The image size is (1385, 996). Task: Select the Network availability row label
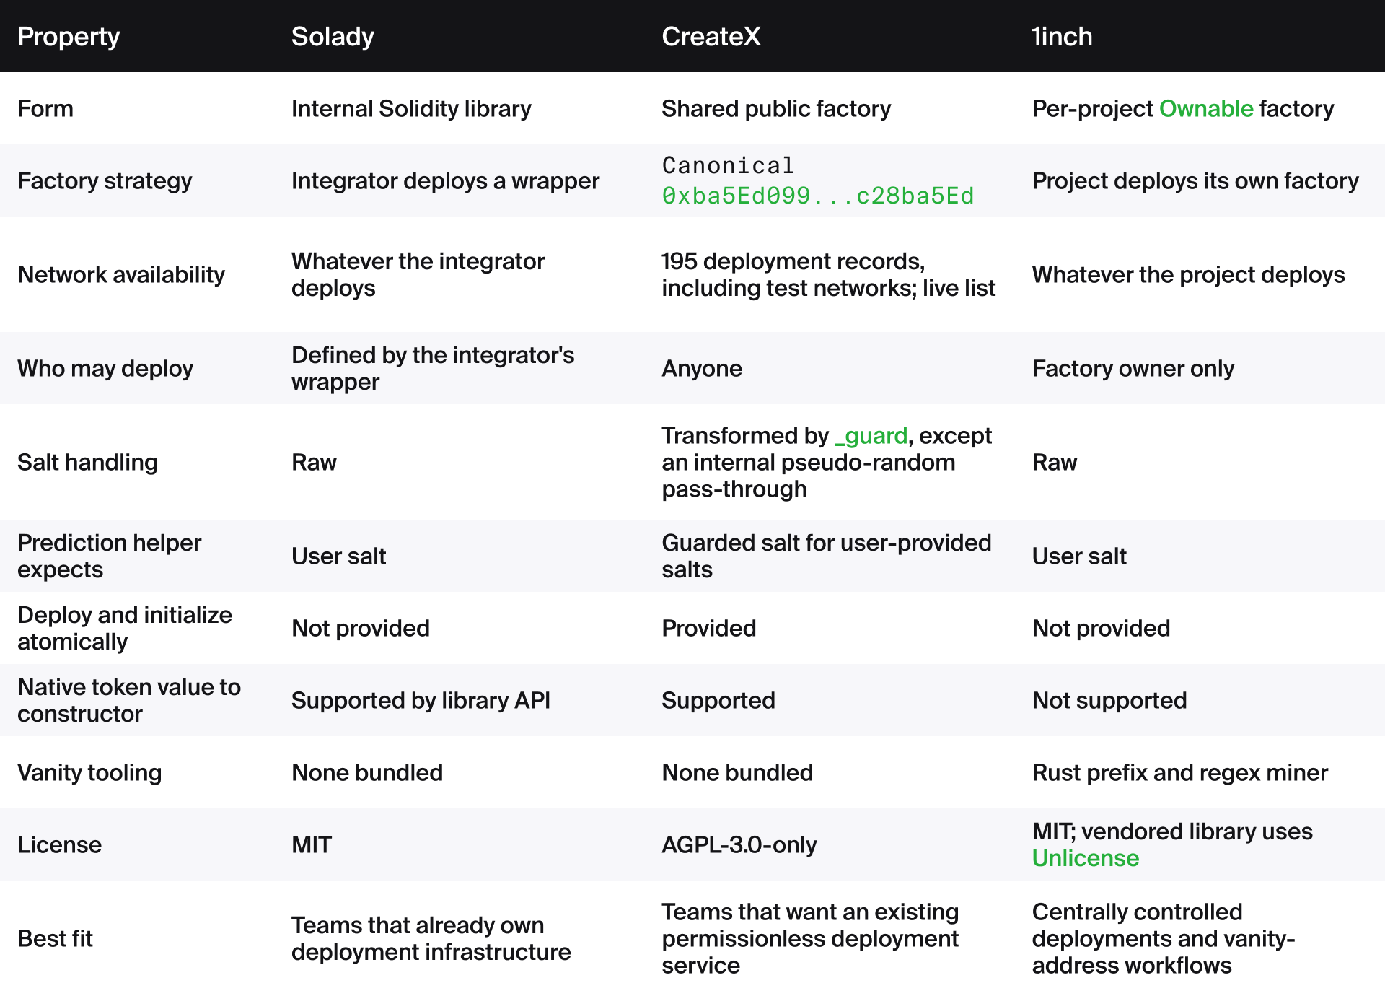coord(121,274)
